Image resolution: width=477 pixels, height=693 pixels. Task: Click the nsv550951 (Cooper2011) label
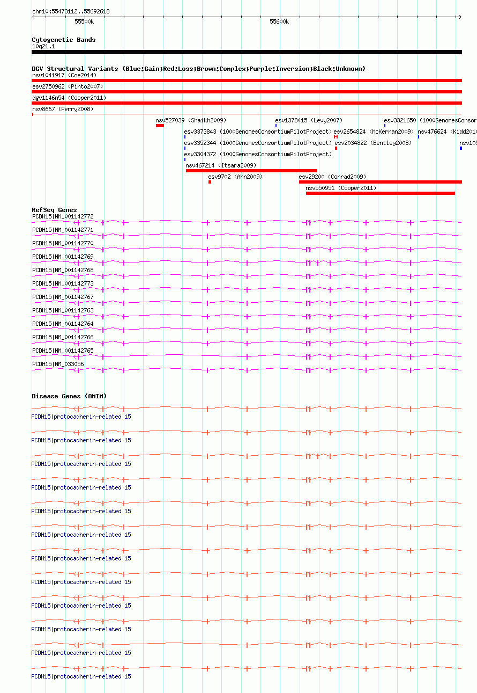[341, 188]
